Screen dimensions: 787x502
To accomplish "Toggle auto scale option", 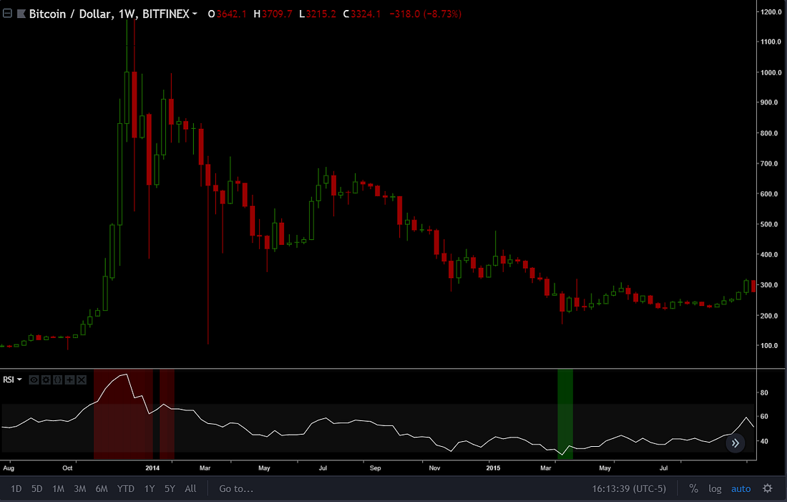I will [740, 488].
